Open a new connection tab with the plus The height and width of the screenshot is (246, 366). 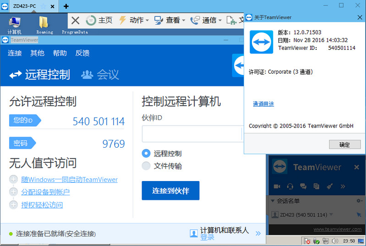pyautogui.click(x=66, y=6)
